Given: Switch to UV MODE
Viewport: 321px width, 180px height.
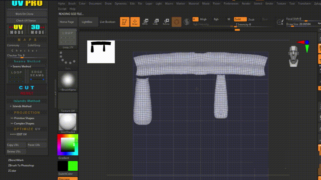Looking at the screenshot, I should point(17,29).
